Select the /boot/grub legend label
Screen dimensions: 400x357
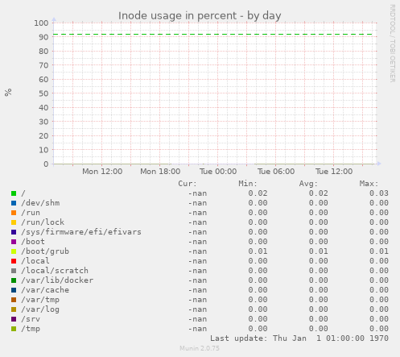pos(45,251)
